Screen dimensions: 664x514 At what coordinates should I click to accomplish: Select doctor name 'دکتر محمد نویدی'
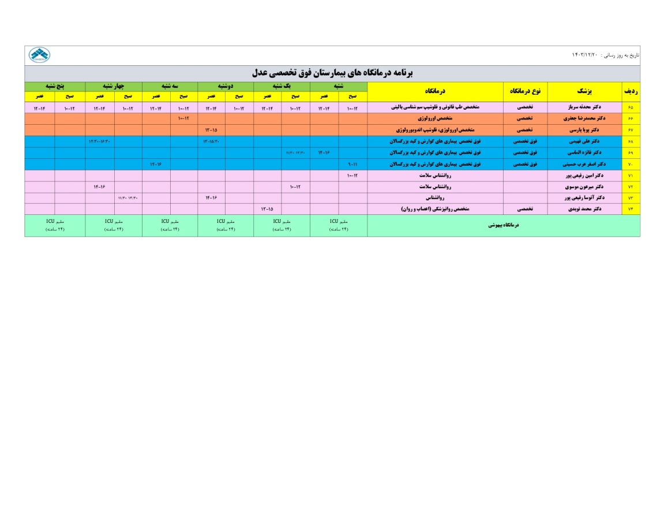click(x=584, y=209)
